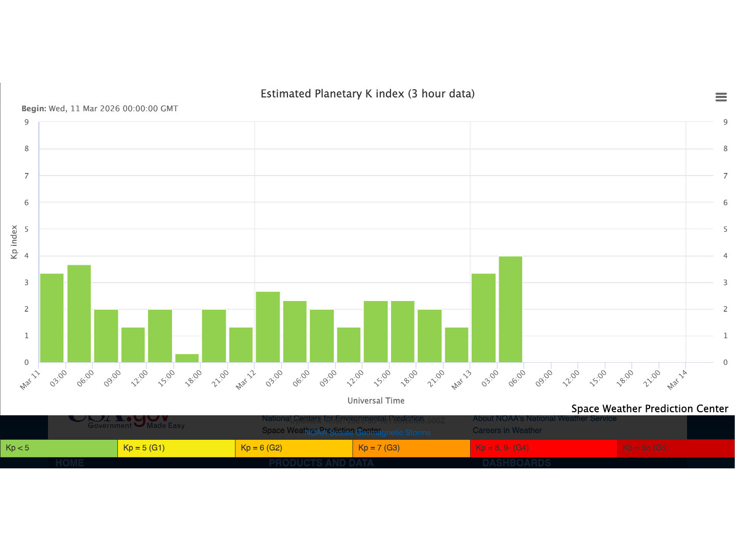Click the tallest bar at Kp 4
Viewport: 735px width, 551px height.
[x=510, y=309]
